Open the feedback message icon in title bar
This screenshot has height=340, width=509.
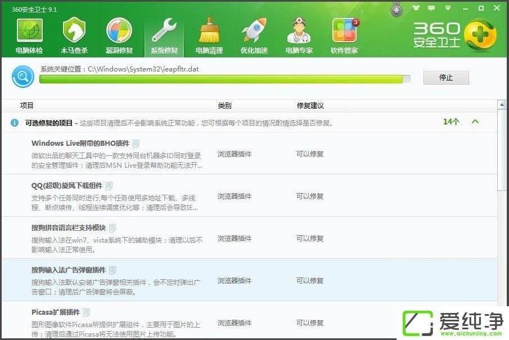(431, 8)
